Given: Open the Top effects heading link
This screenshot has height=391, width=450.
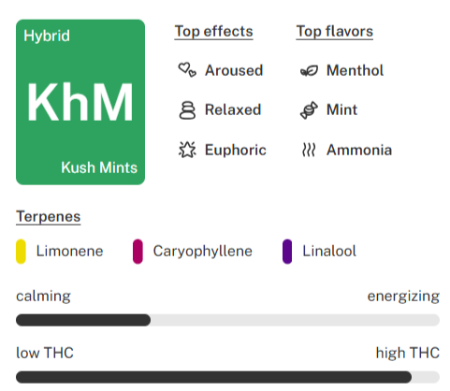Looking at the screenshot, I should coord(213,32).
